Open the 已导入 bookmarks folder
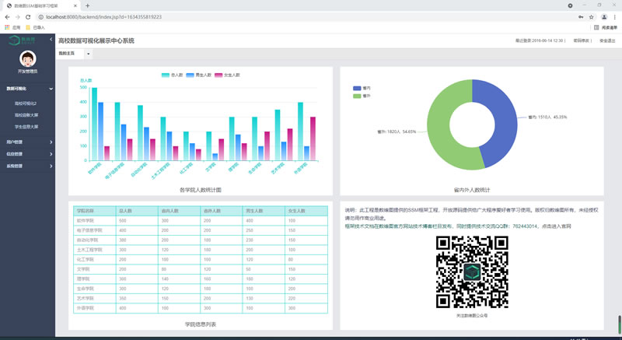The width and height of the screenshot is (622, 340). [x=35, y=27]
